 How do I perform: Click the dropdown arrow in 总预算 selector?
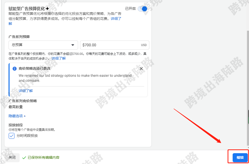click(x=73, y=45)
